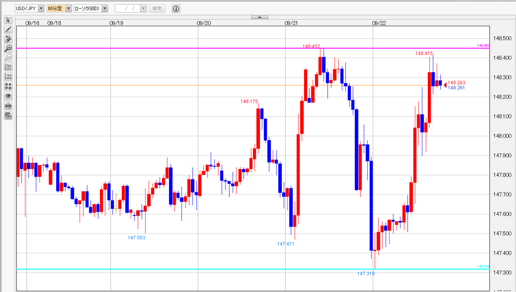Viewport: 516px width, 292px height.
Task: Open the date picker dropdown arrow
Action: coord(143,8)
